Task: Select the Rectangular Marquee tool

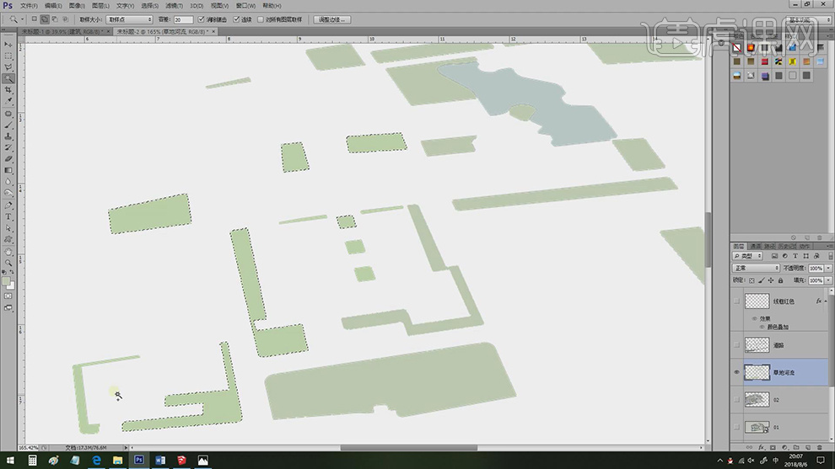Action: point(8,56)
